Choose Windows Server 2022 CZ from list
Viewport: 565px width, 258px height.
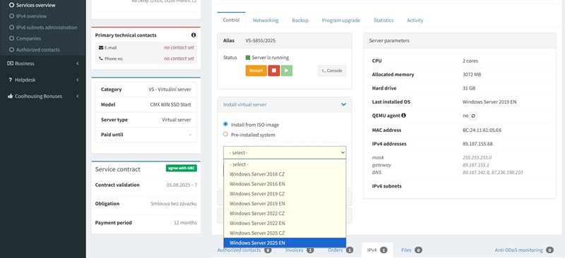point(285,214)
